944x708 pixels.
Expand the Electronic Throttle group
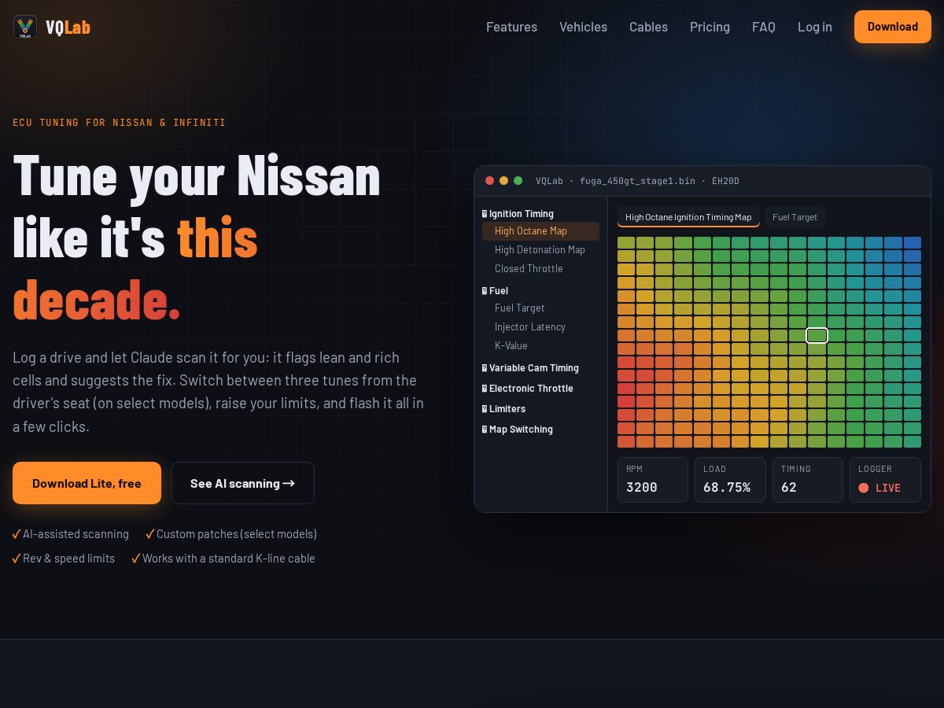pyautogui.click(x=527, y=389)
